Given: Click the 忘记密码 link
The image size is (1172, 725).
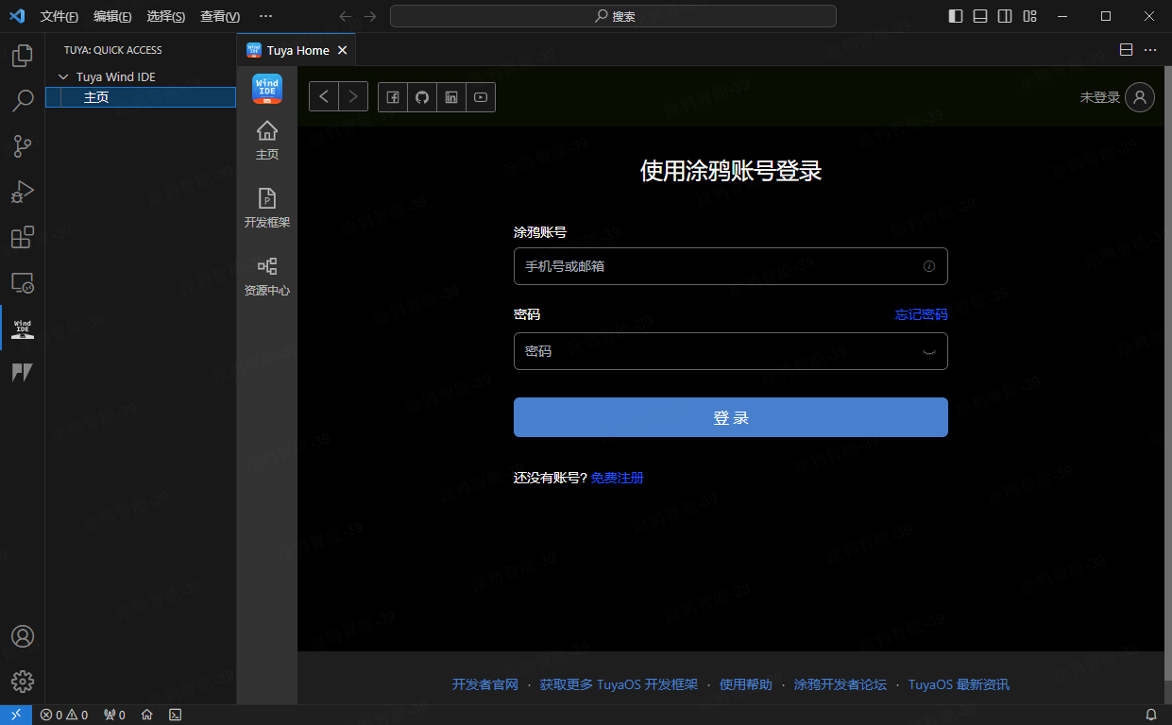Looking at the screenshot, I should click(x=921, y=314).
